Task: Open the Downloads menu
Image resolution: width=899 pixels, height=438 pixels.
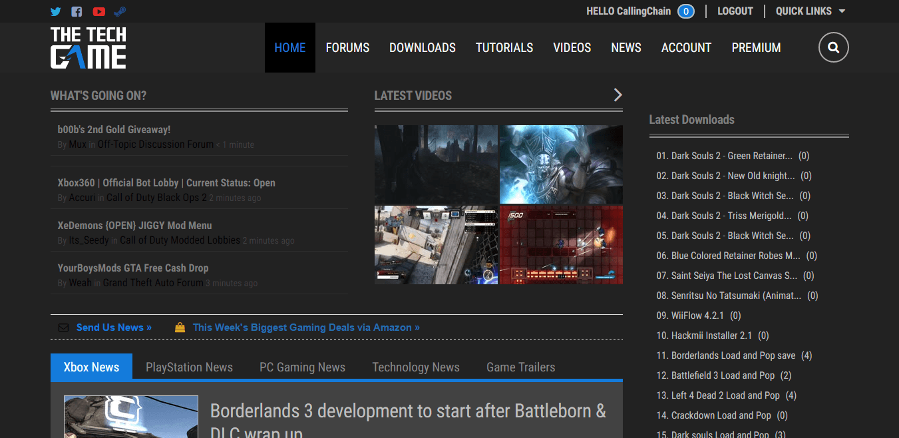Action: coord(423,48)
